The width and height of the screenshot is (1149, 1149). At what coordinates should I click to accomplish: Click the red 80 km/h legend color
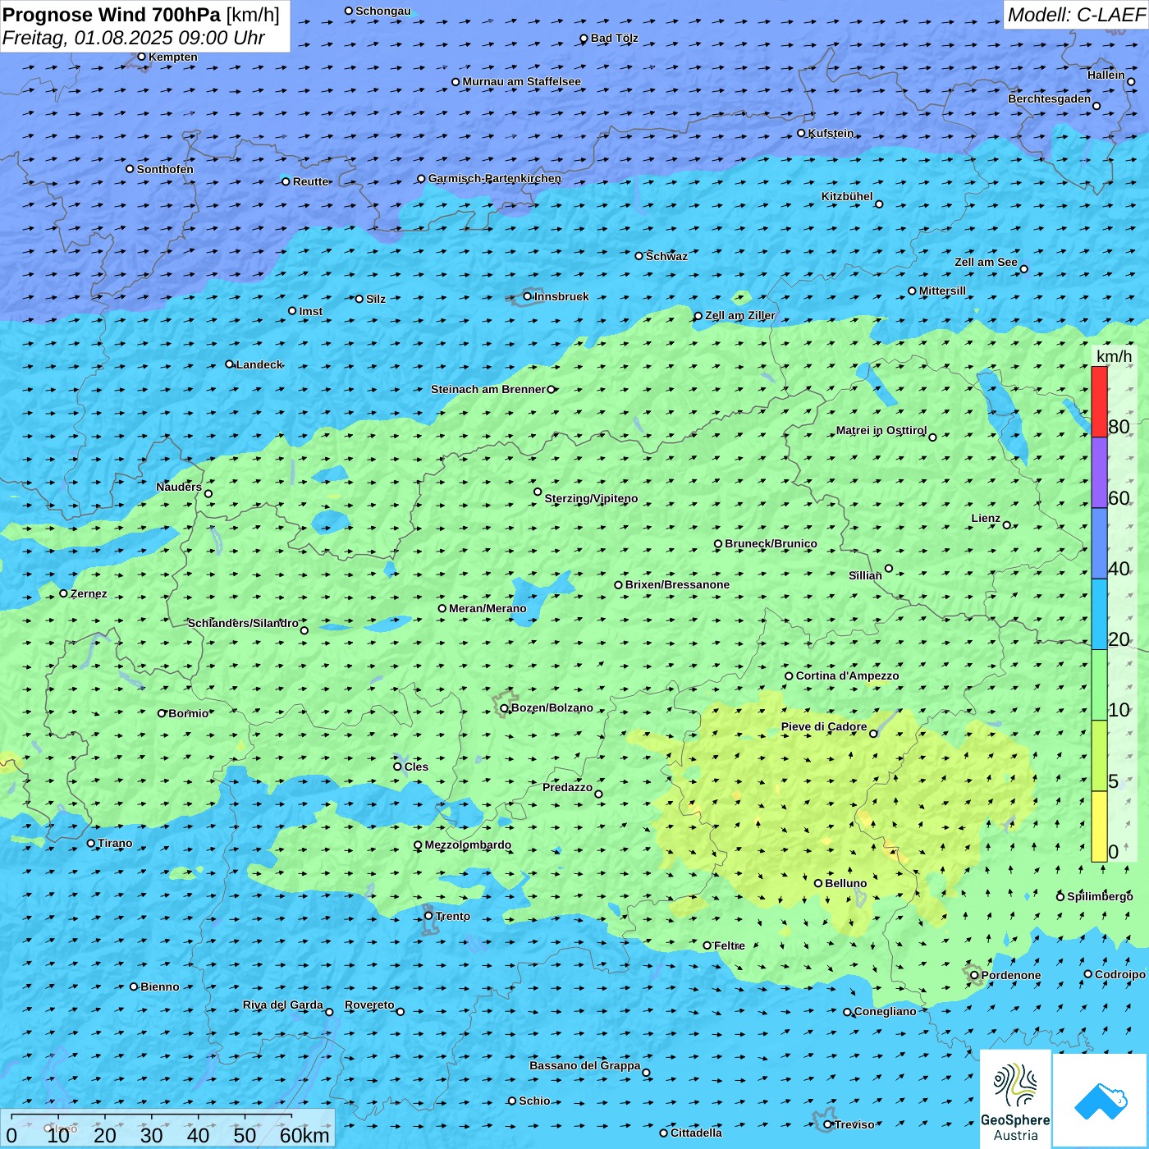point(1099,401)
